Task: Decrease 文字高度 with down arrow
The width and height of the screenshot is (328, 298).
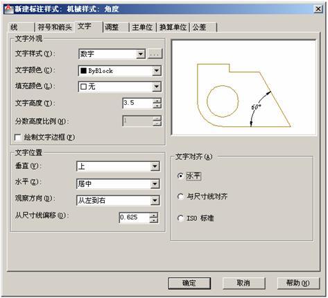Action: 157,106
